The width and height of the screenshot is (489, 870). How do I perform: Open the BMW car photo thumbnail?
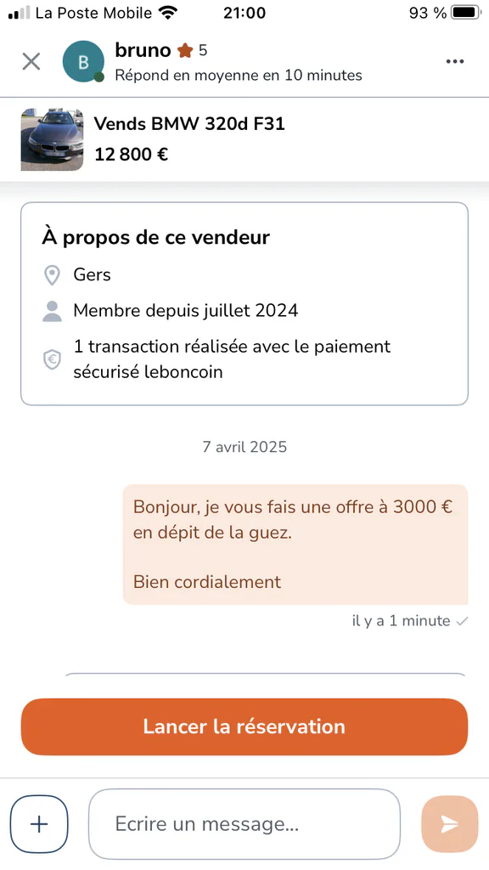(52, 139)
